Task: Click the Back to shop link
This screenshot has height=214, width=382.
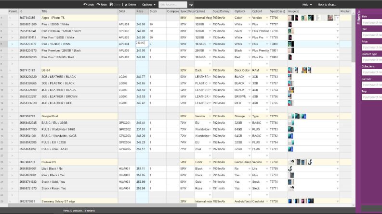Action: (x=327, y=5)
